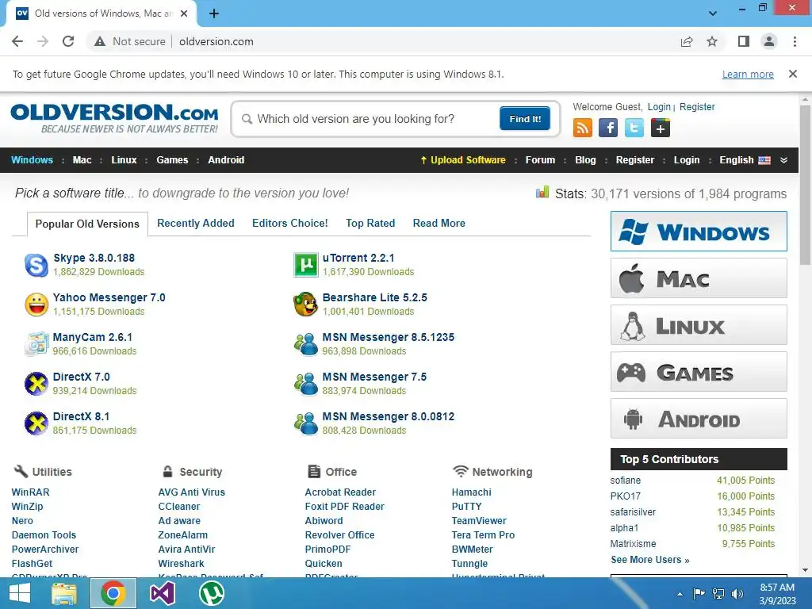Open the Chrome profile avatar
The image size is (812, 609).
[769, 41]
